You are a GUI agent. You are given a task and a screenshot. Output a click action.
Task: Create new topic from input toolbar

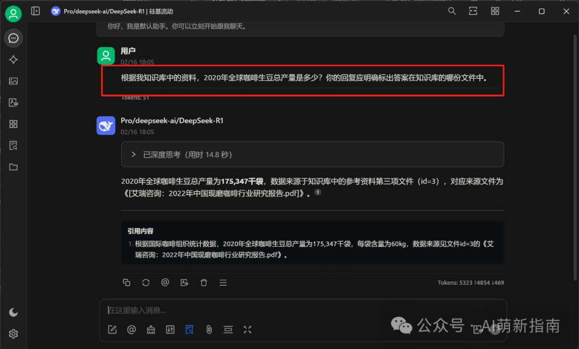coord(112,329)
